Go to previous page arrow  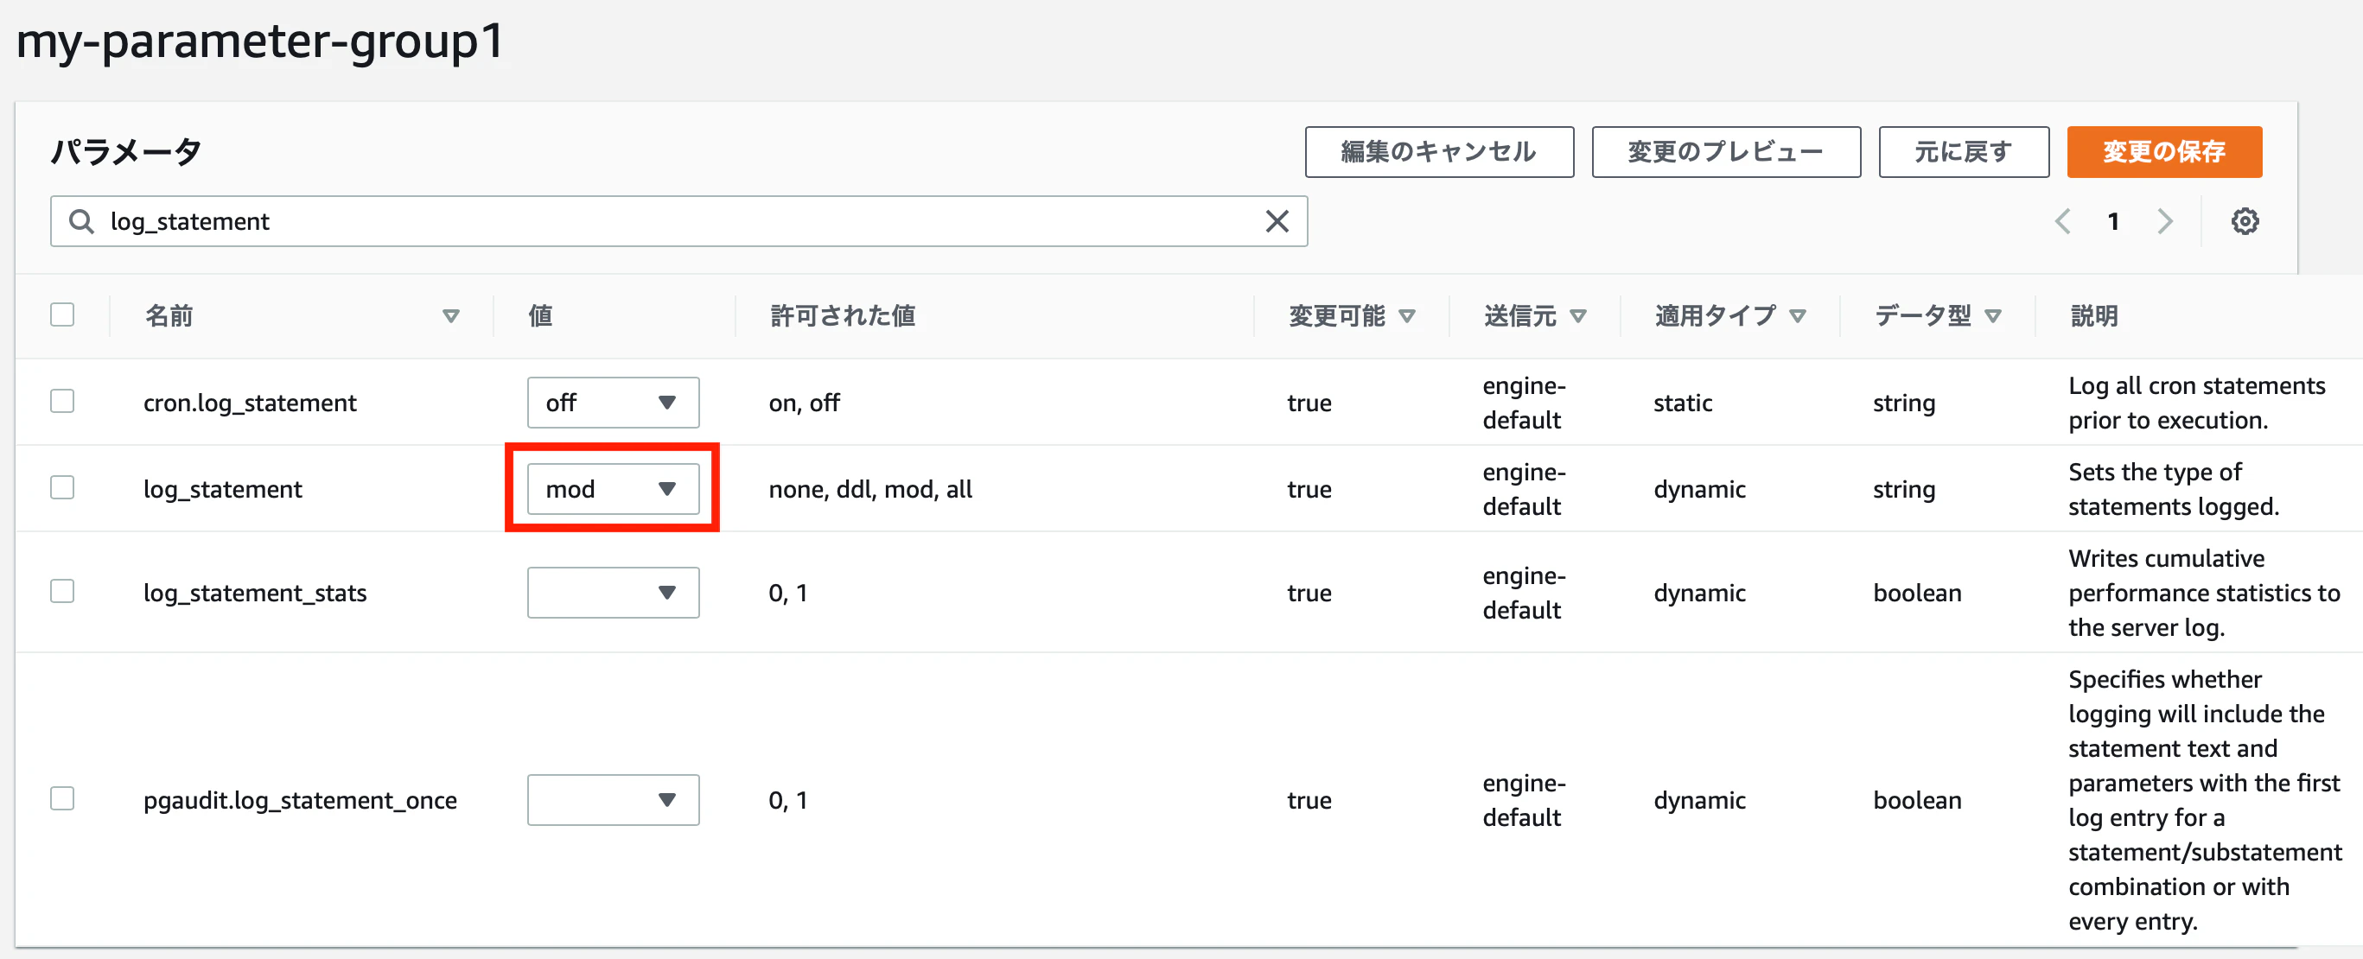(x=2063, y=221)
